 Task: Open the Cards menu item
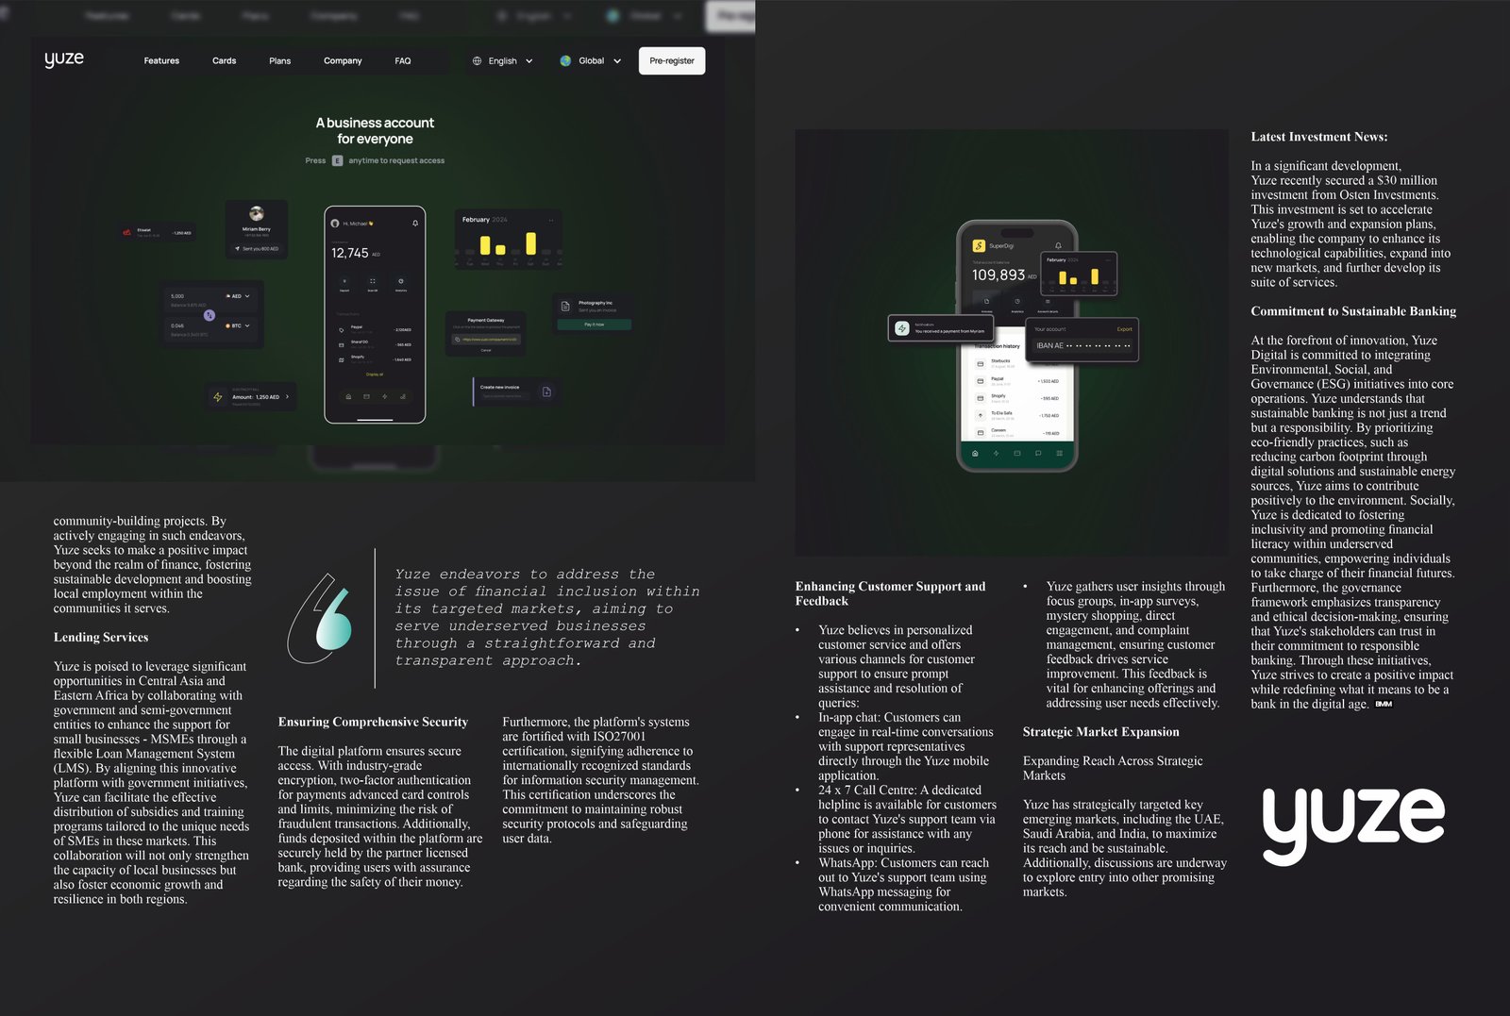[224, 60]
